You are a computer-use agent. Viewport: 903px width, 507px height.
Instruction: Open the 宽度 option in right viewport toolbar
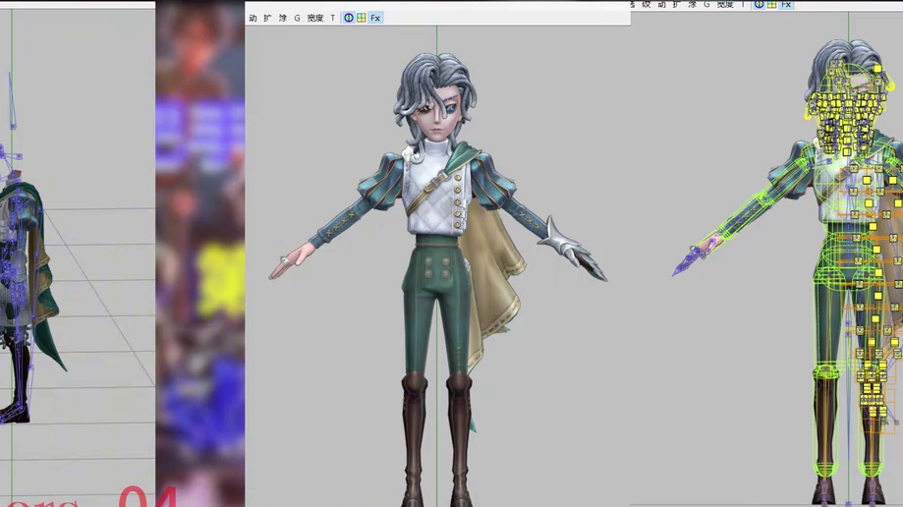coord(725,4)
